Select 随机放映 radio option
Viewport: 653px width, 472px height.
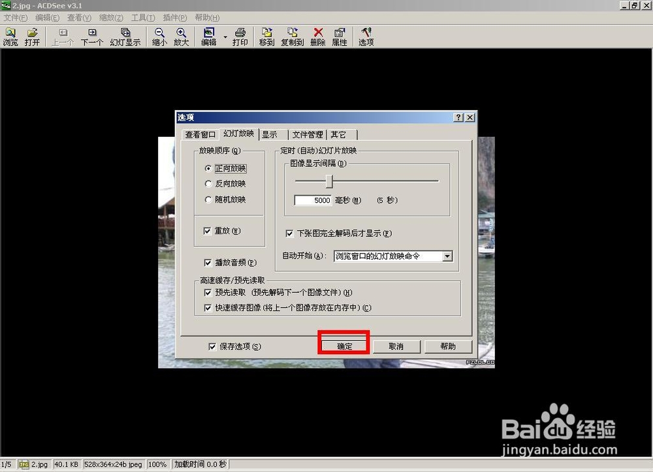click(x=225, y=199)
